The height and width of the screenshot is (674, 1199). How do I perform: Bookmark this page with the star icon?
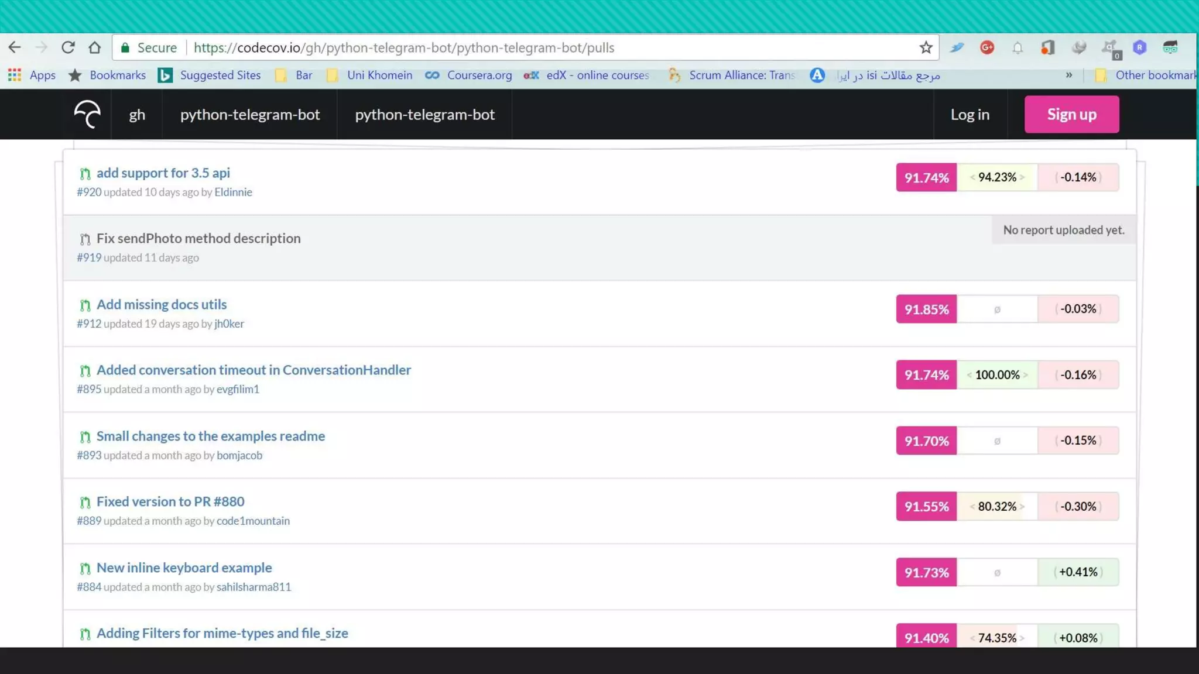926,47
